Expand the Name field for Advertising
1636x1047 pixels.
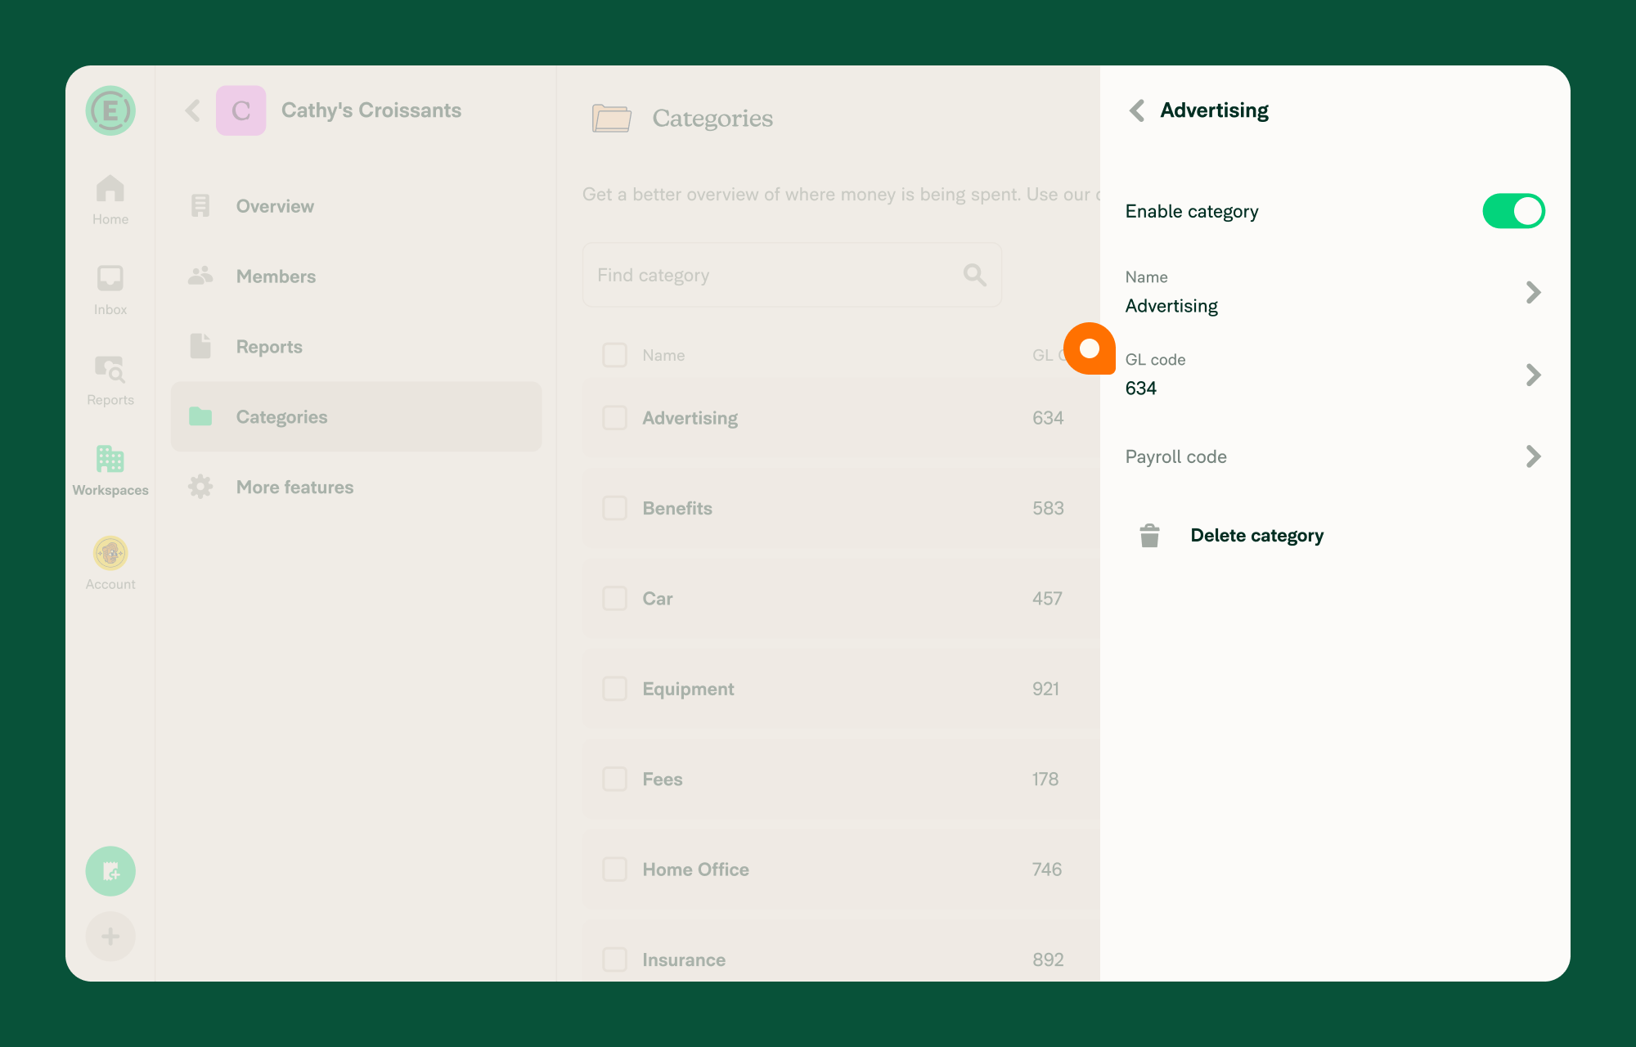(1533, 292)
